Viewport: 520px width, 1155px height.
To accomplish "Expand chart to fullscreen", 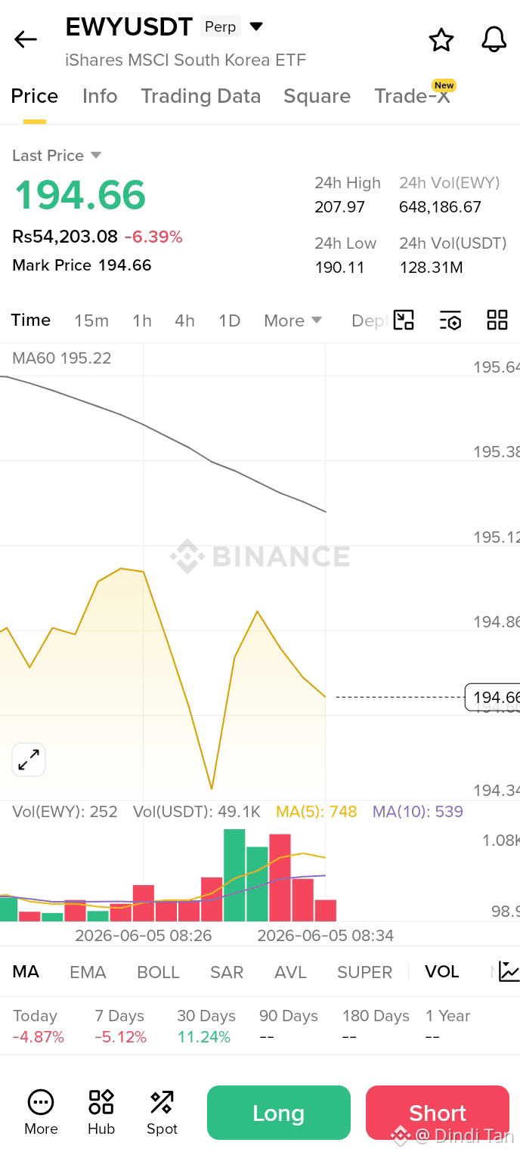I will (29, 760).
